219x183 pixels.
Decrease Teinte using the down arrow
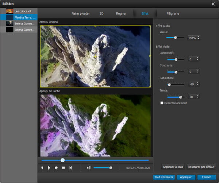click(x=198, y=98)
